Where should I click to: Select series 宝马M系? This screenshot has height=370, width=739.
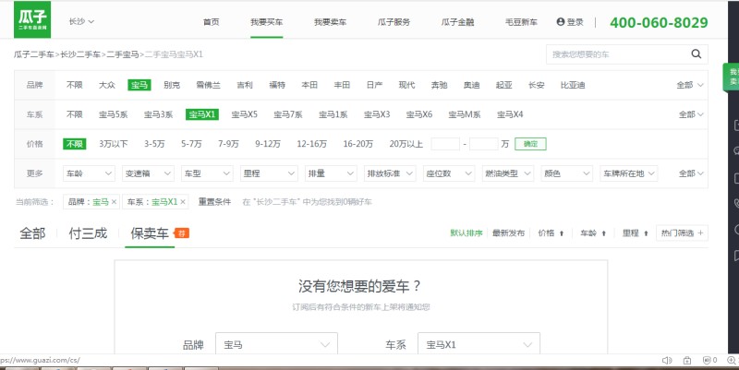click(x=465, y=114)
